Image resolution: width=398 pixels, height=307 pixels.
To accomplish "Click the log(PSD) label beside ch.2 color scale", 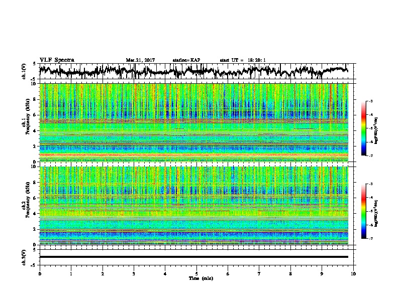I will [376, 214].
